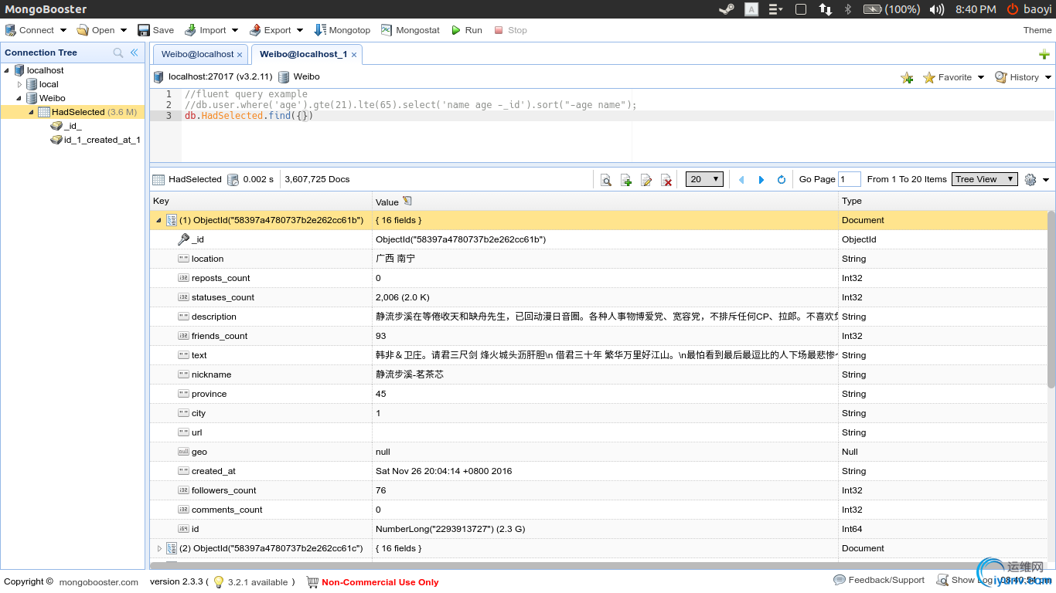This screenshot has width=1056, height=593.
Task: Switch to the Weibo@localhost_1 tab
Action: 303,54
